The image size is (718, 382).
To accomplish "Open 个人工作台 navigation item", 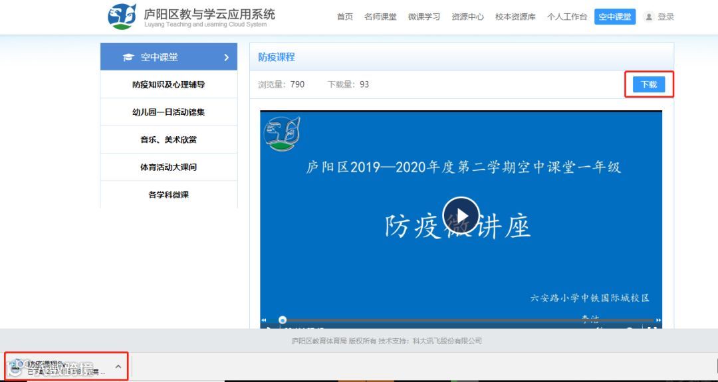I will pos(567,17).
